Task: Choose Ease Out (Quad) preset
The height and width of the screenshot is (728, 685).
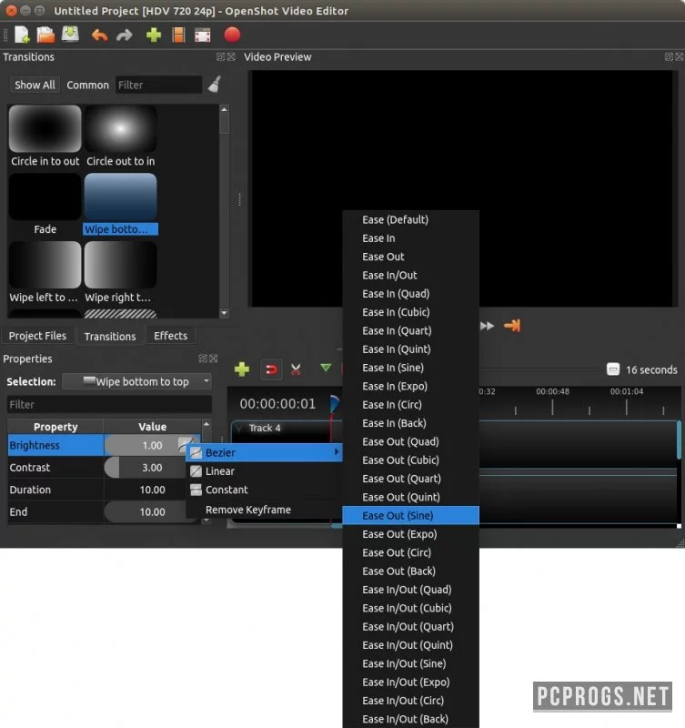Action: tap(410, 441)
